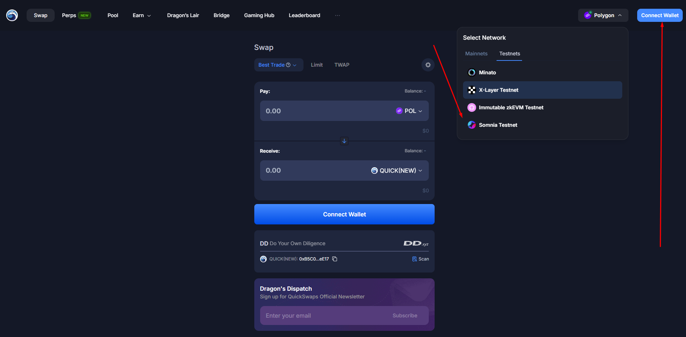686x337 pixels.
Task: Open swap settings gear icon
Action: click(x=428, y=65)
